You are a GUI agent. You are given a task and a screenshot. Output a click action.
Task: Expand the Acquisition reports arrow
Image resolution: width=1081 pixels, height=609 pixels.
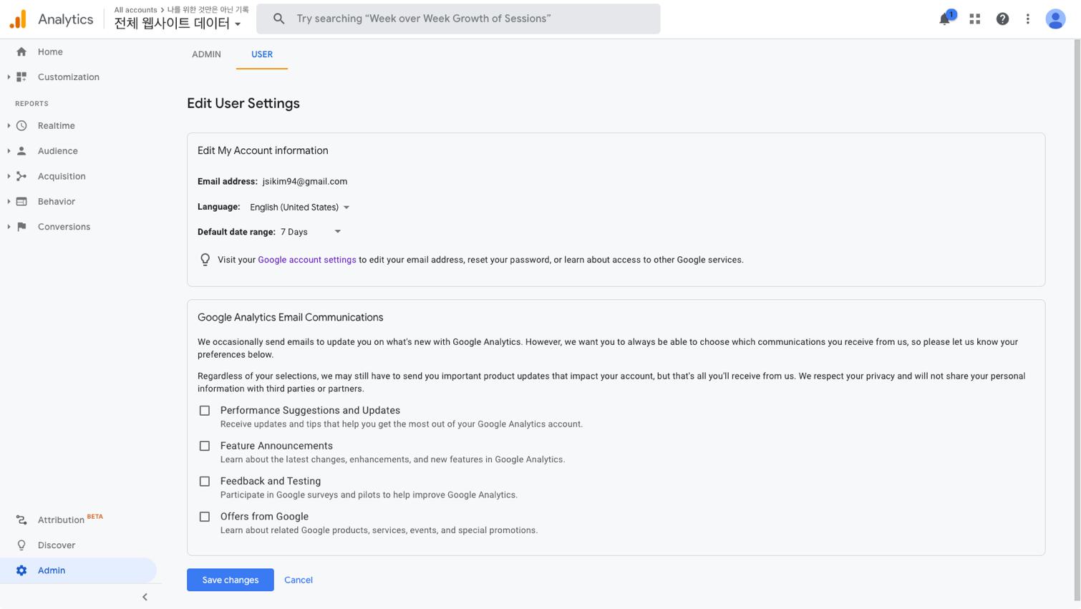[9, 176]
